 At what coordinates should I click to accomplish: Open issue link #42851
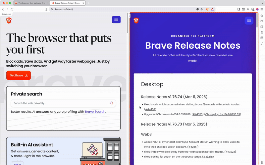pos(193,147)
